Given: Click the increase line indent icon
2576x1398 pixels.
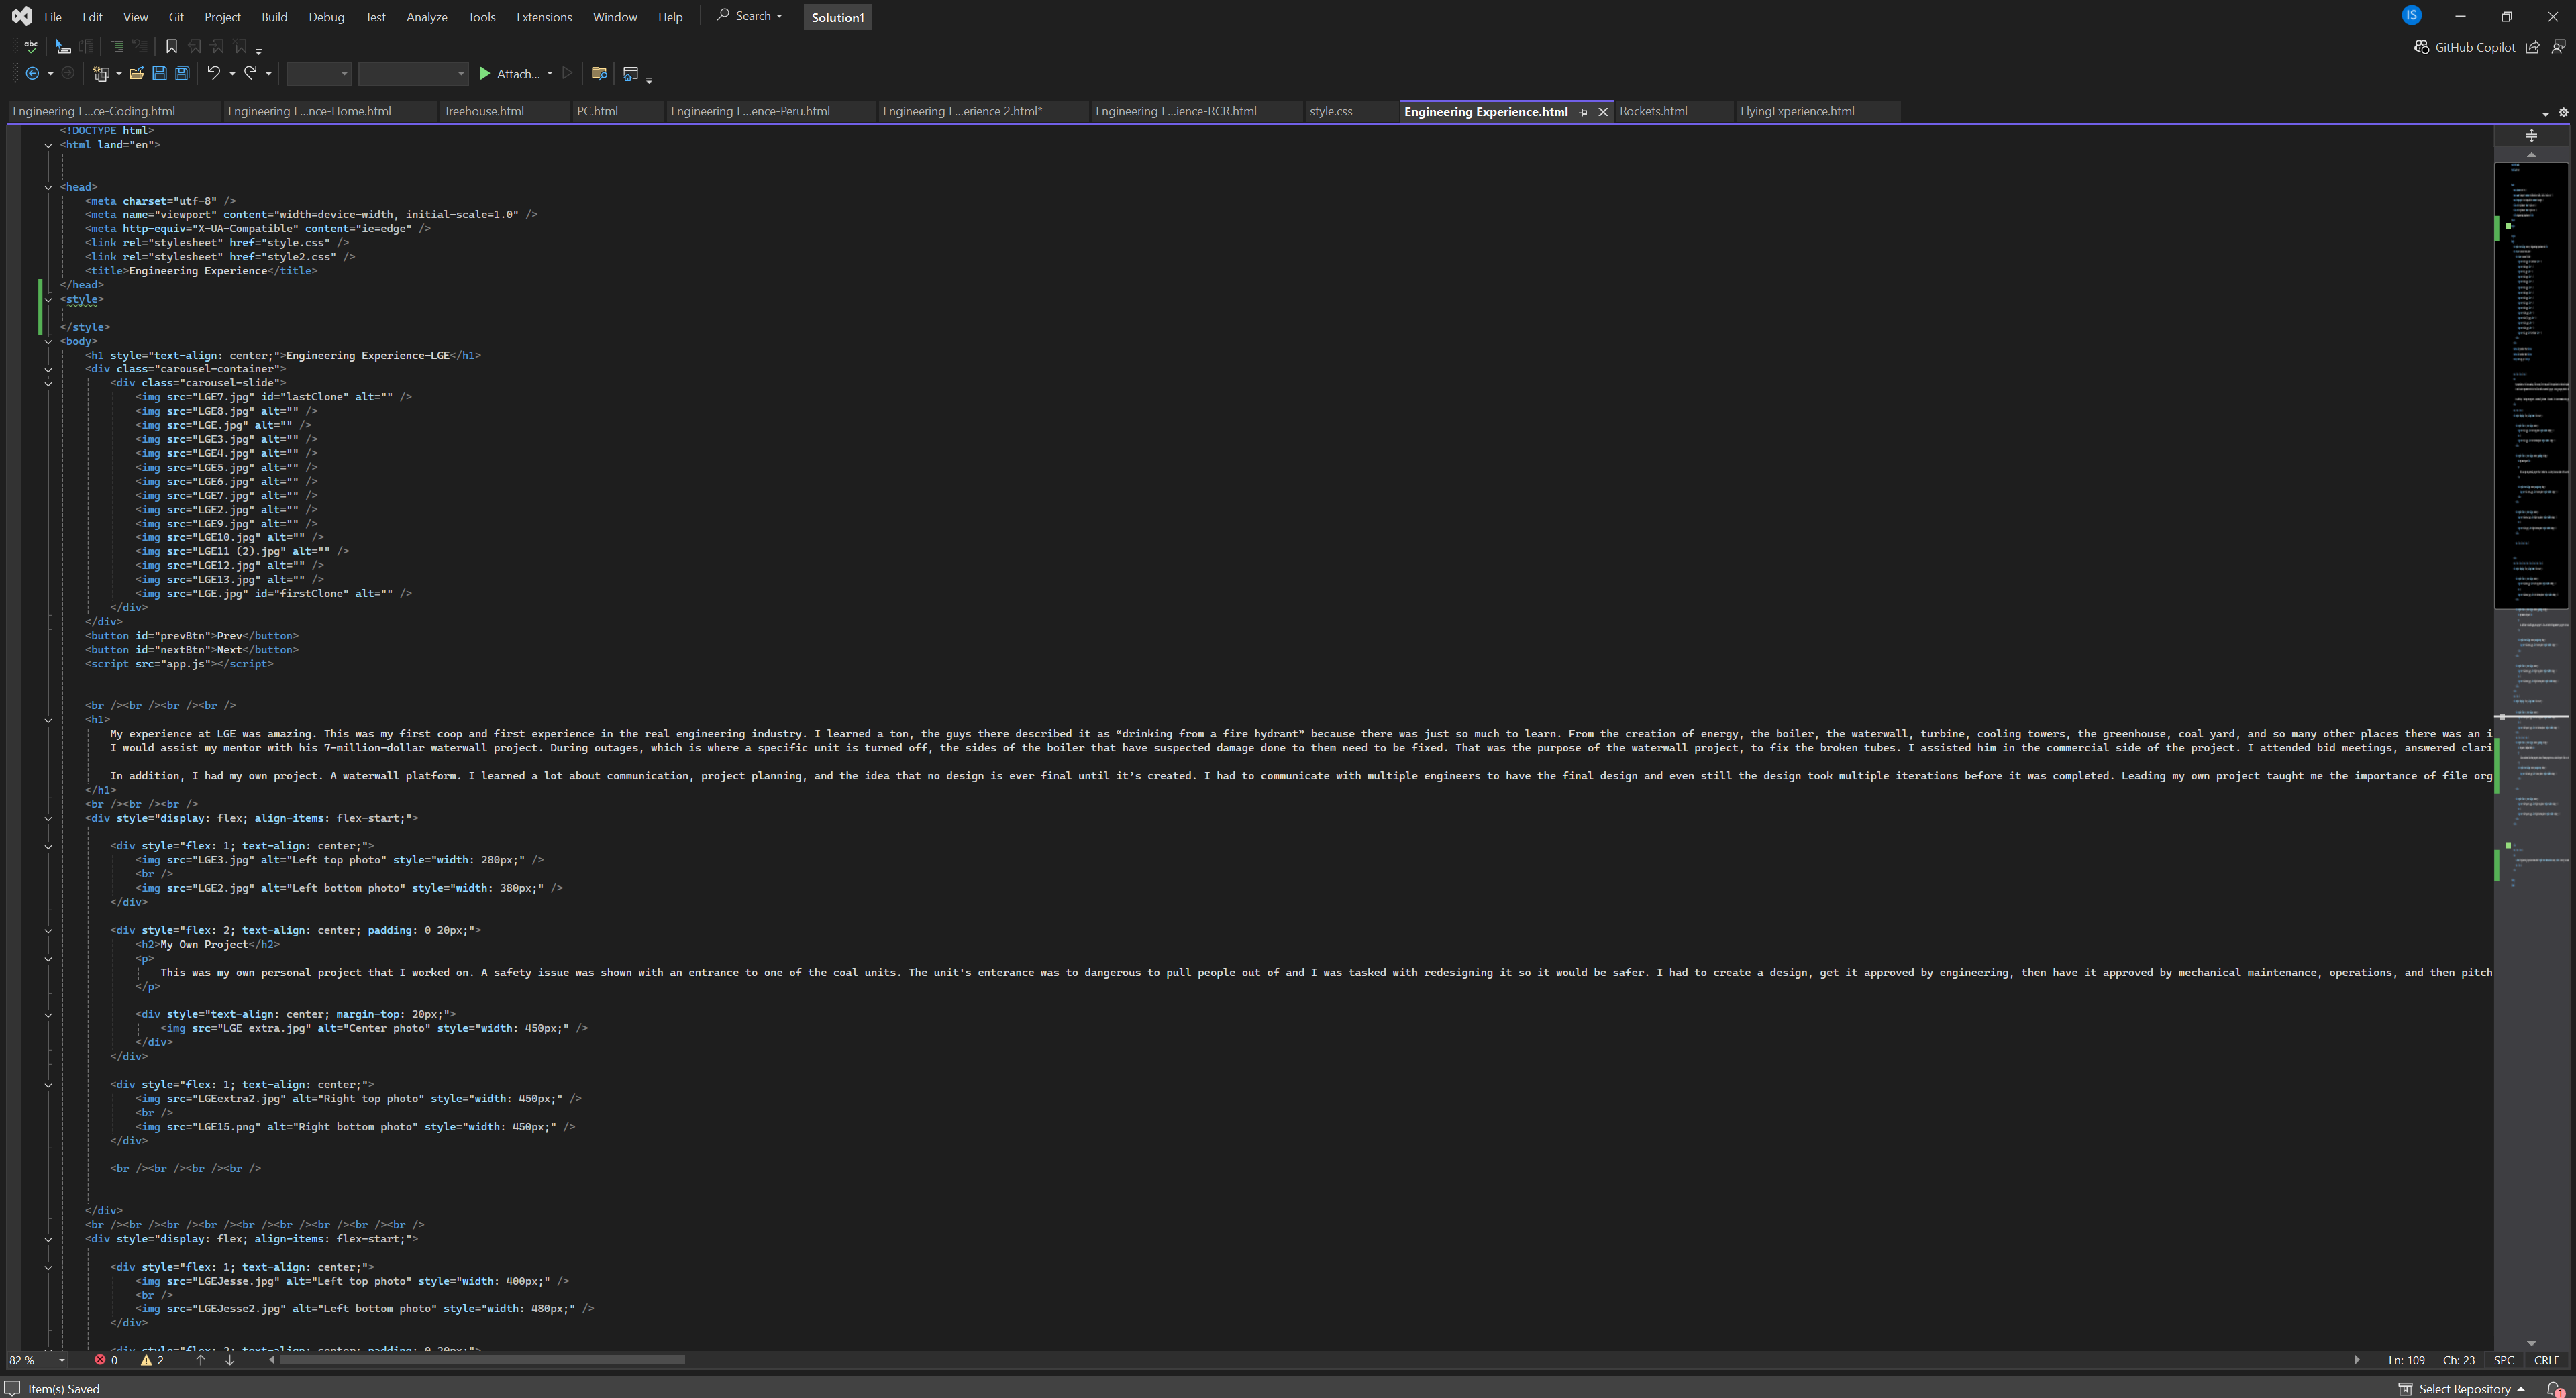Looking at the screenshot, I should [117, 46].
